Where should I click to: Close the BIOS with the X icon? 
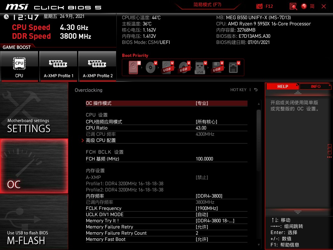tap(324, 7)
